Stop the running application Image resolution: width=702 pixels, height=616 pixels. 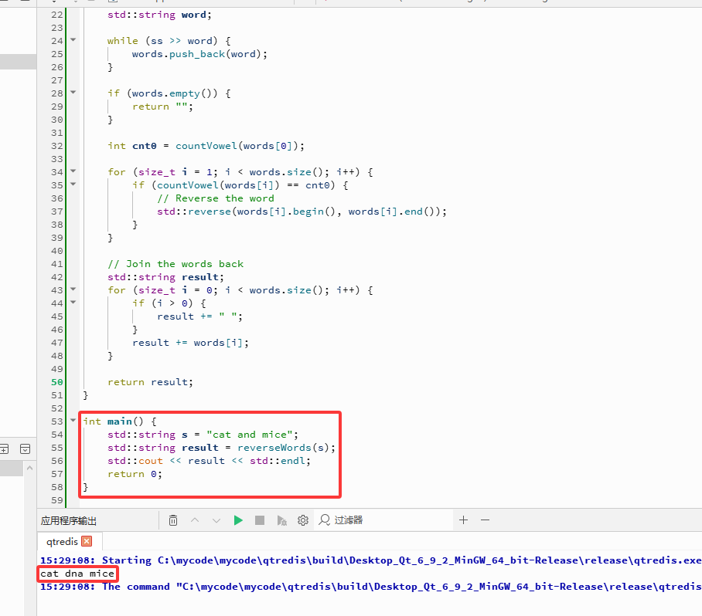[x=260, y=520]
